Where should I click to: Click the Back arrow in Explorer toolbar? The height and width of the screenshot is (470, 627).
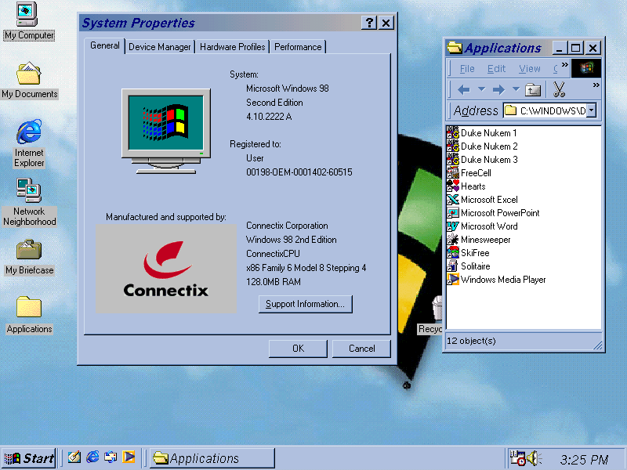coord(463,89)
